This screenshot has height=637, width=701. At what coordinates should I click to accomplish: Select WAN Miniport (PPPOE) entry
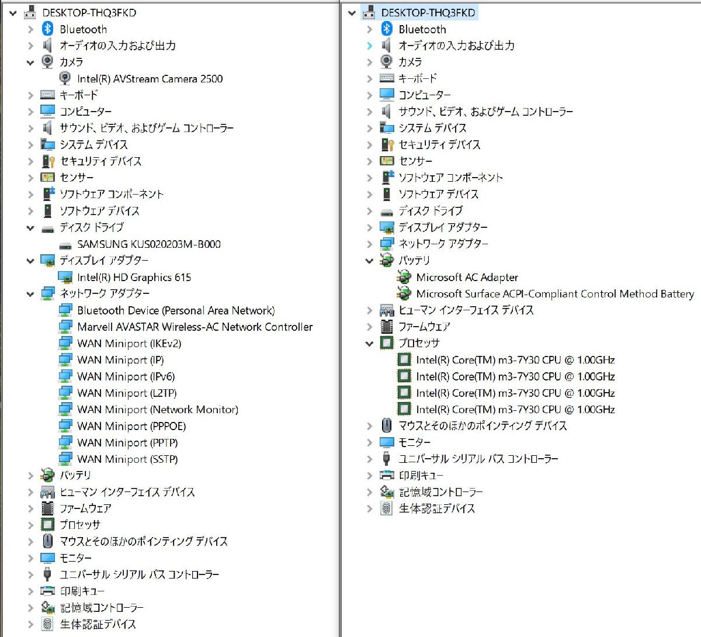tap(131, 426)
